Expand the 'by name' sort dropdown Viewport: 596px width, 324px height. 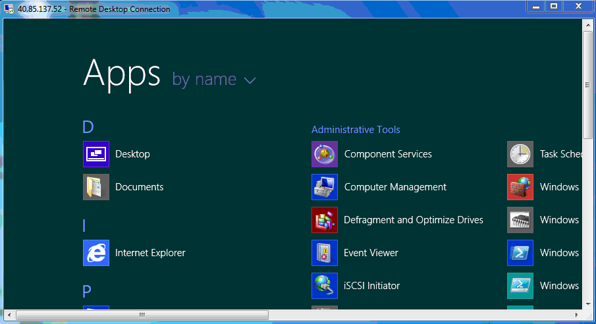point(213,80)
